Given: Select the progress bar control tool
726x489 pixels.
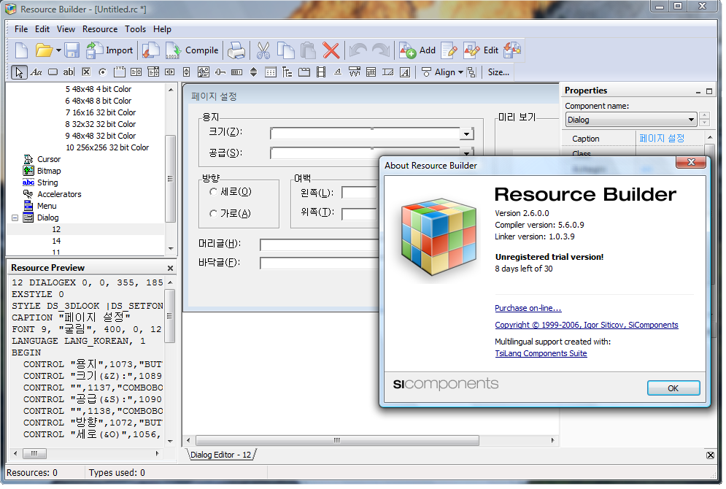Looking at the screenshot, I should click(x=236, y=72).
